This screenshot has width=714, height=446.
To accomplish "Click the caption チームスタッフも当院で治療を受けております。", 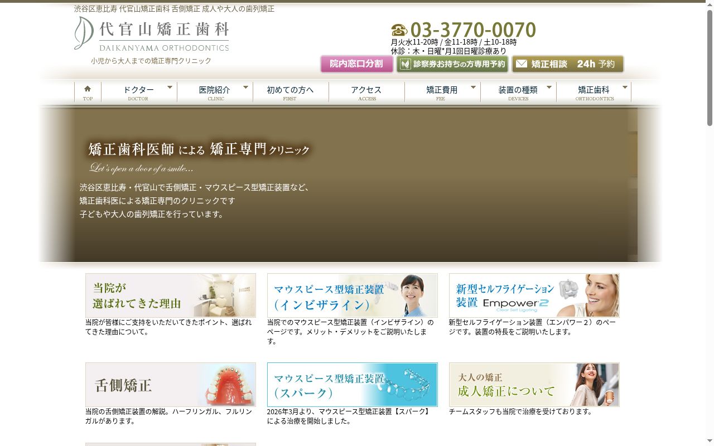I will (521, 412).
